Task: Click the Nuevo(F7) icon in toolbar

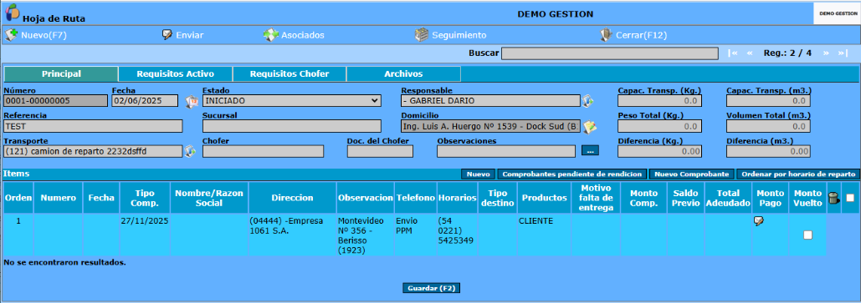Action: click(x=11, y=35)
